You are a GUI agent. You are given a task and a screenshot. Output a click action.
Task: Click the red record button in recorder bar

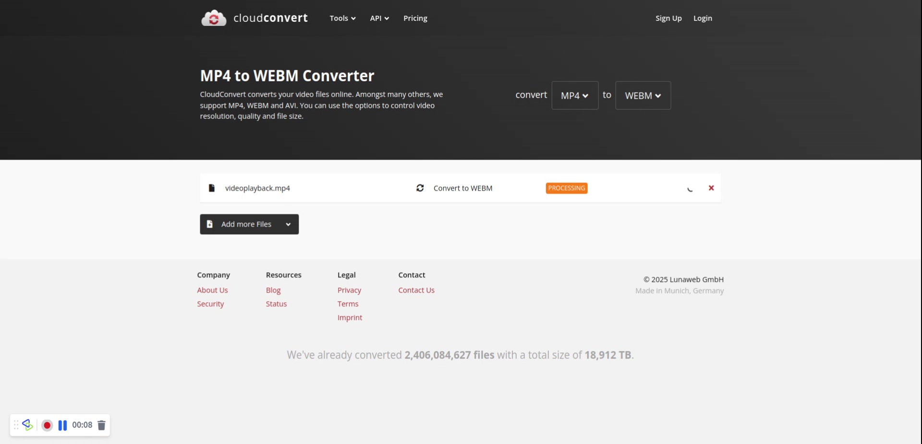47,425
